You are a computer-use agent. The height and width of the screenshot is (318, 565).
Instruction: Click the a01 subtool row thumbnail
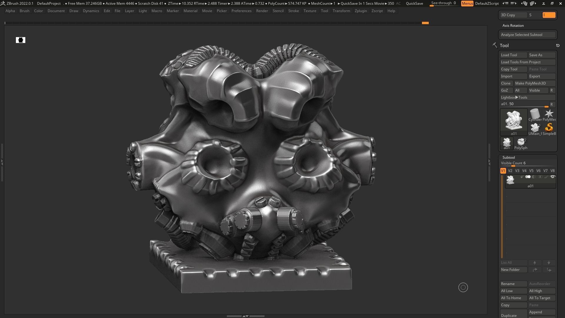pyautogui.click(x=510, y=180)
